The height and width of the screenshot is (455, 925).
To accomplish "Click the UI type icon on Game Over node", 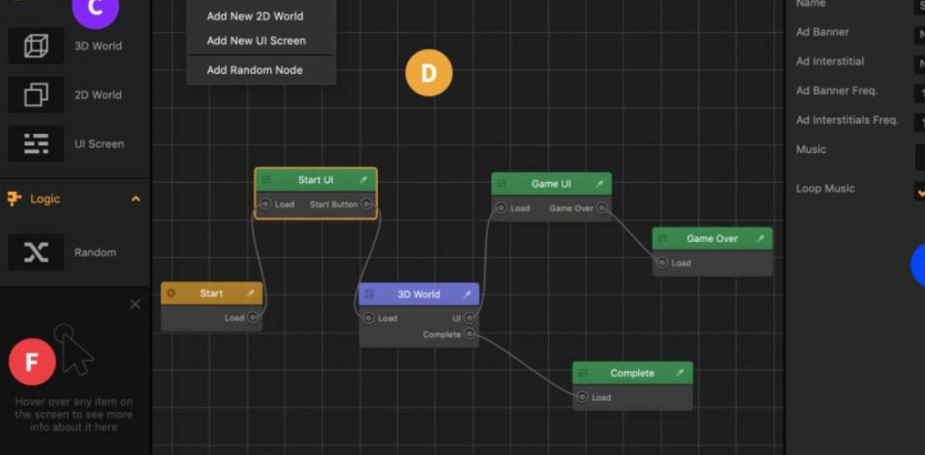I will coord(663,238).
